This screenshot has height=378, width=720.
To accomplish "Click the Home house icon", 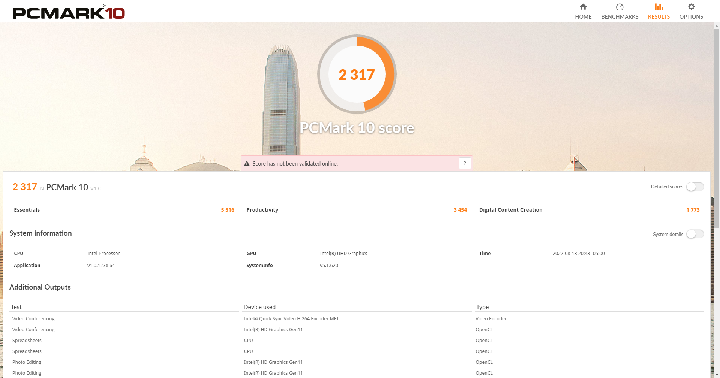I will click(583, 7).
